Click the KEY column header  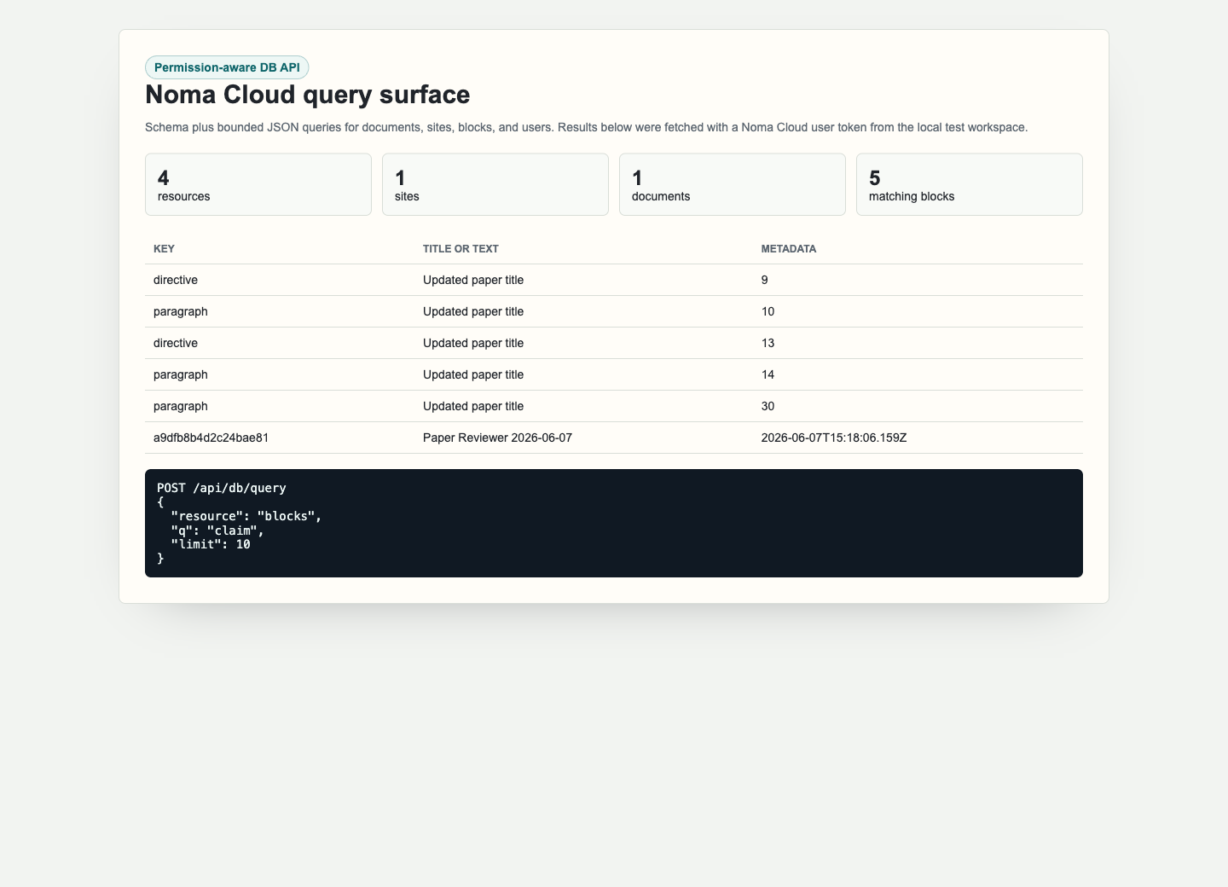coord(164,249)
